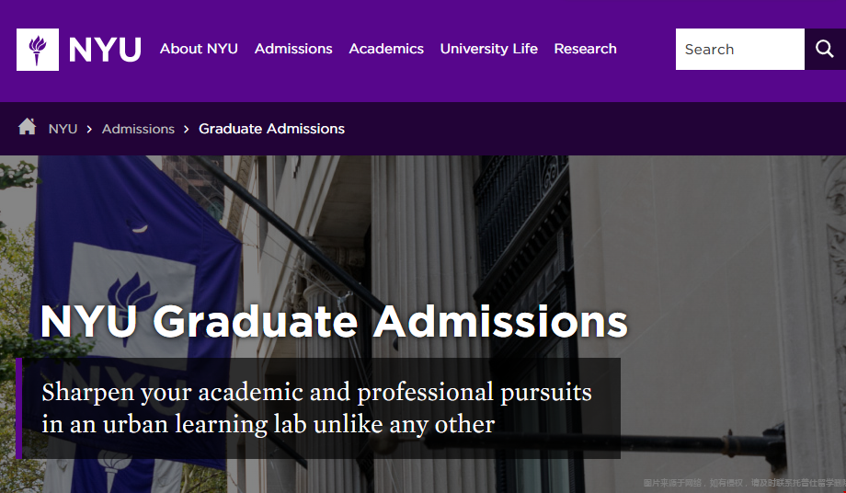The height and width of the screenshot is (493, 846).
Task: Open the University Life menu
Action: click(x=489, y=49)
